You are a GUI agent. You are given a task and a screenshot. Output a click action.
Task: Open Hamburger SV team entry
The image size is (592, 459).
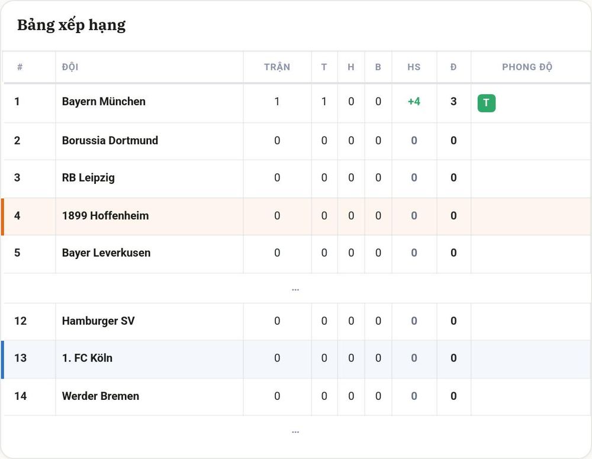tap(98, 321)
